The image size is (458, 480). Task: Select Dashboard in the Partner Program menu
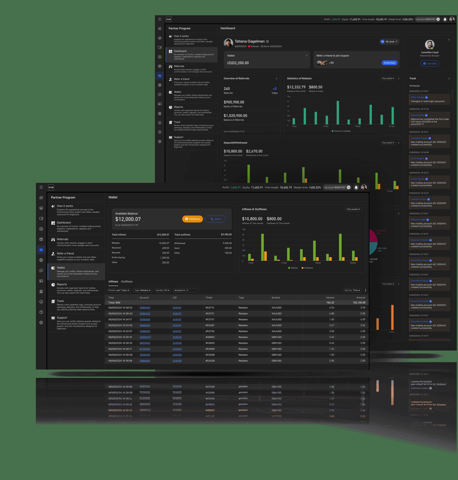[64, 223]
